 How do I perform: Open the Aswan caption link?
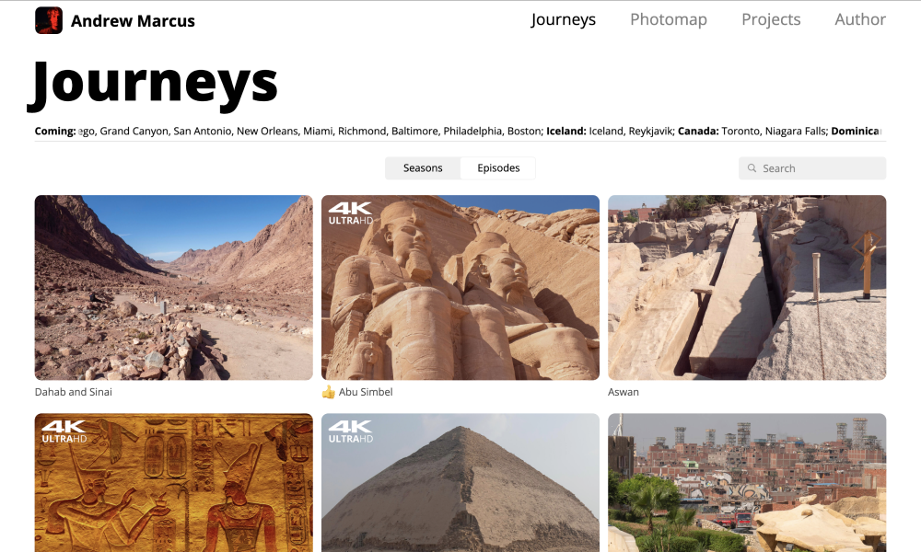[x=624, y=392]
